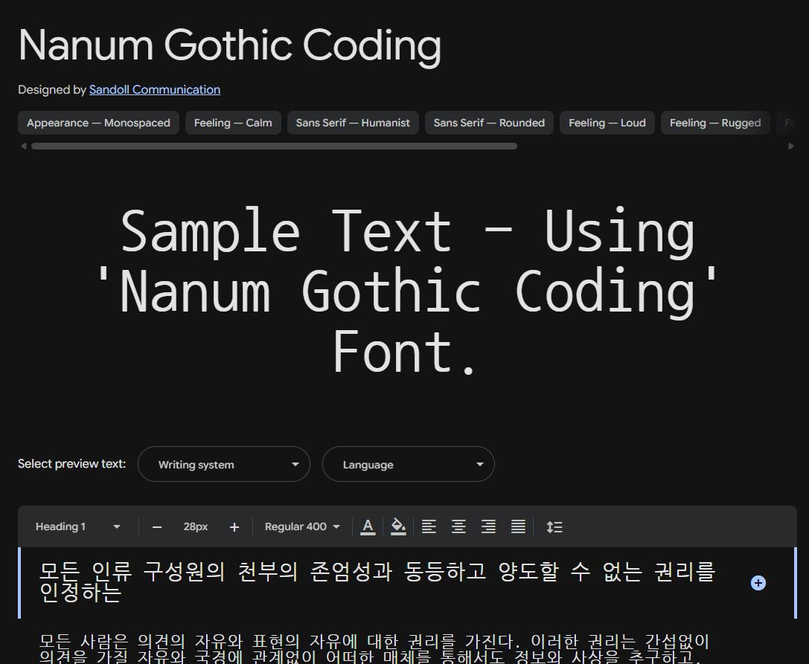
Task: Click the tag list left scroll arrow
Action: (23, 146)
